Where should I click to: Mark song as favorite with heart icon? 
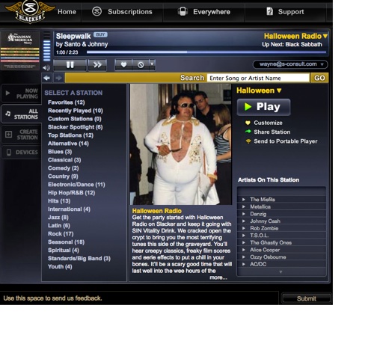coord(123,65)
